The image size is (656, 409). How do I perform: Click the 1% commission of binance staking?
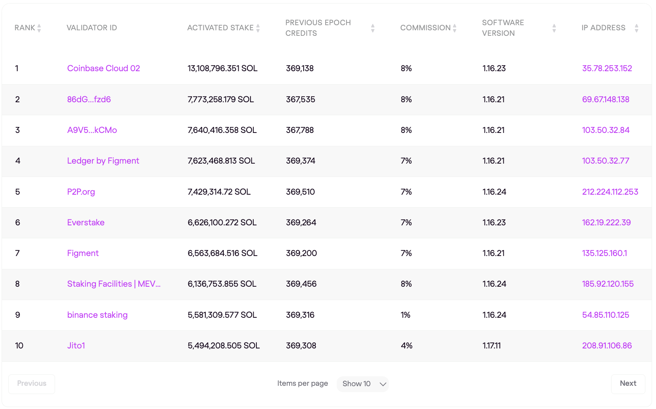click(405, 315)
